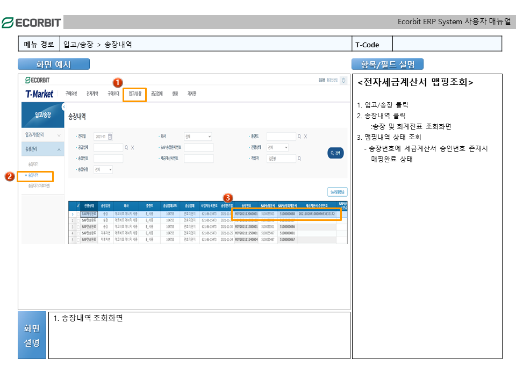Open the 입고/송장 top menu

click(x=134, y=94)
